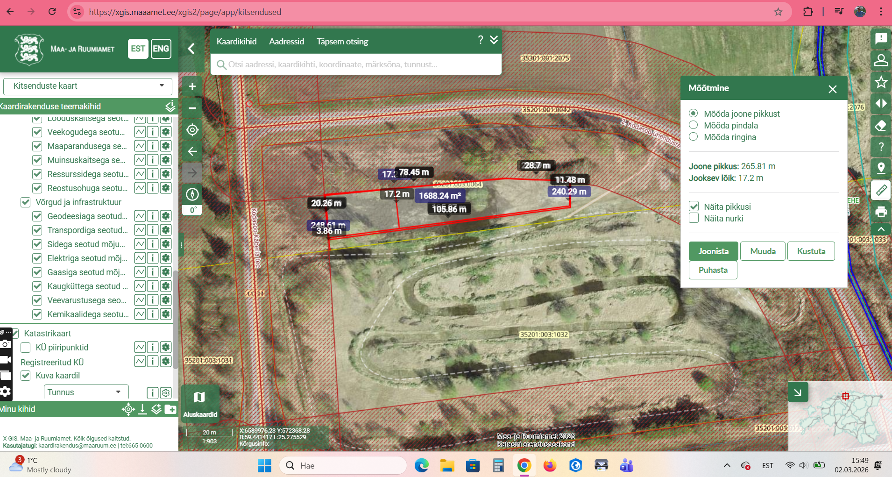This screenshot has height=477, width=892.
Task: Select the Mõõda pindala radio option
Action: tap(694, 125)
